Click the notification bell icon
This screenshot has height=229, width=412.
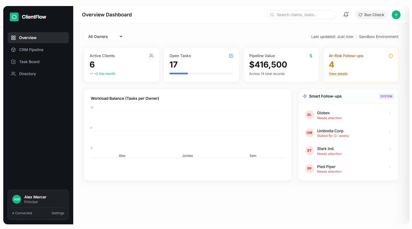click(346, 15)
